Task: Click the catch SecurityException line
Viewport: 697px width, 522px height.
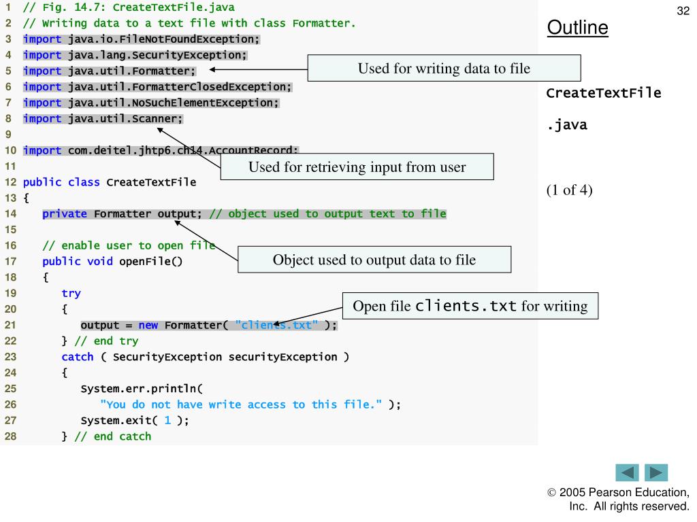Action: pyautogui.click(x=206, y=358)
